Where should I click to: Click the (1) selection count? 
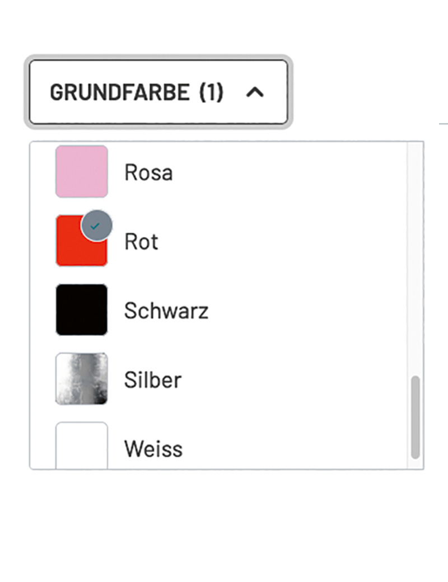point(212,92)
